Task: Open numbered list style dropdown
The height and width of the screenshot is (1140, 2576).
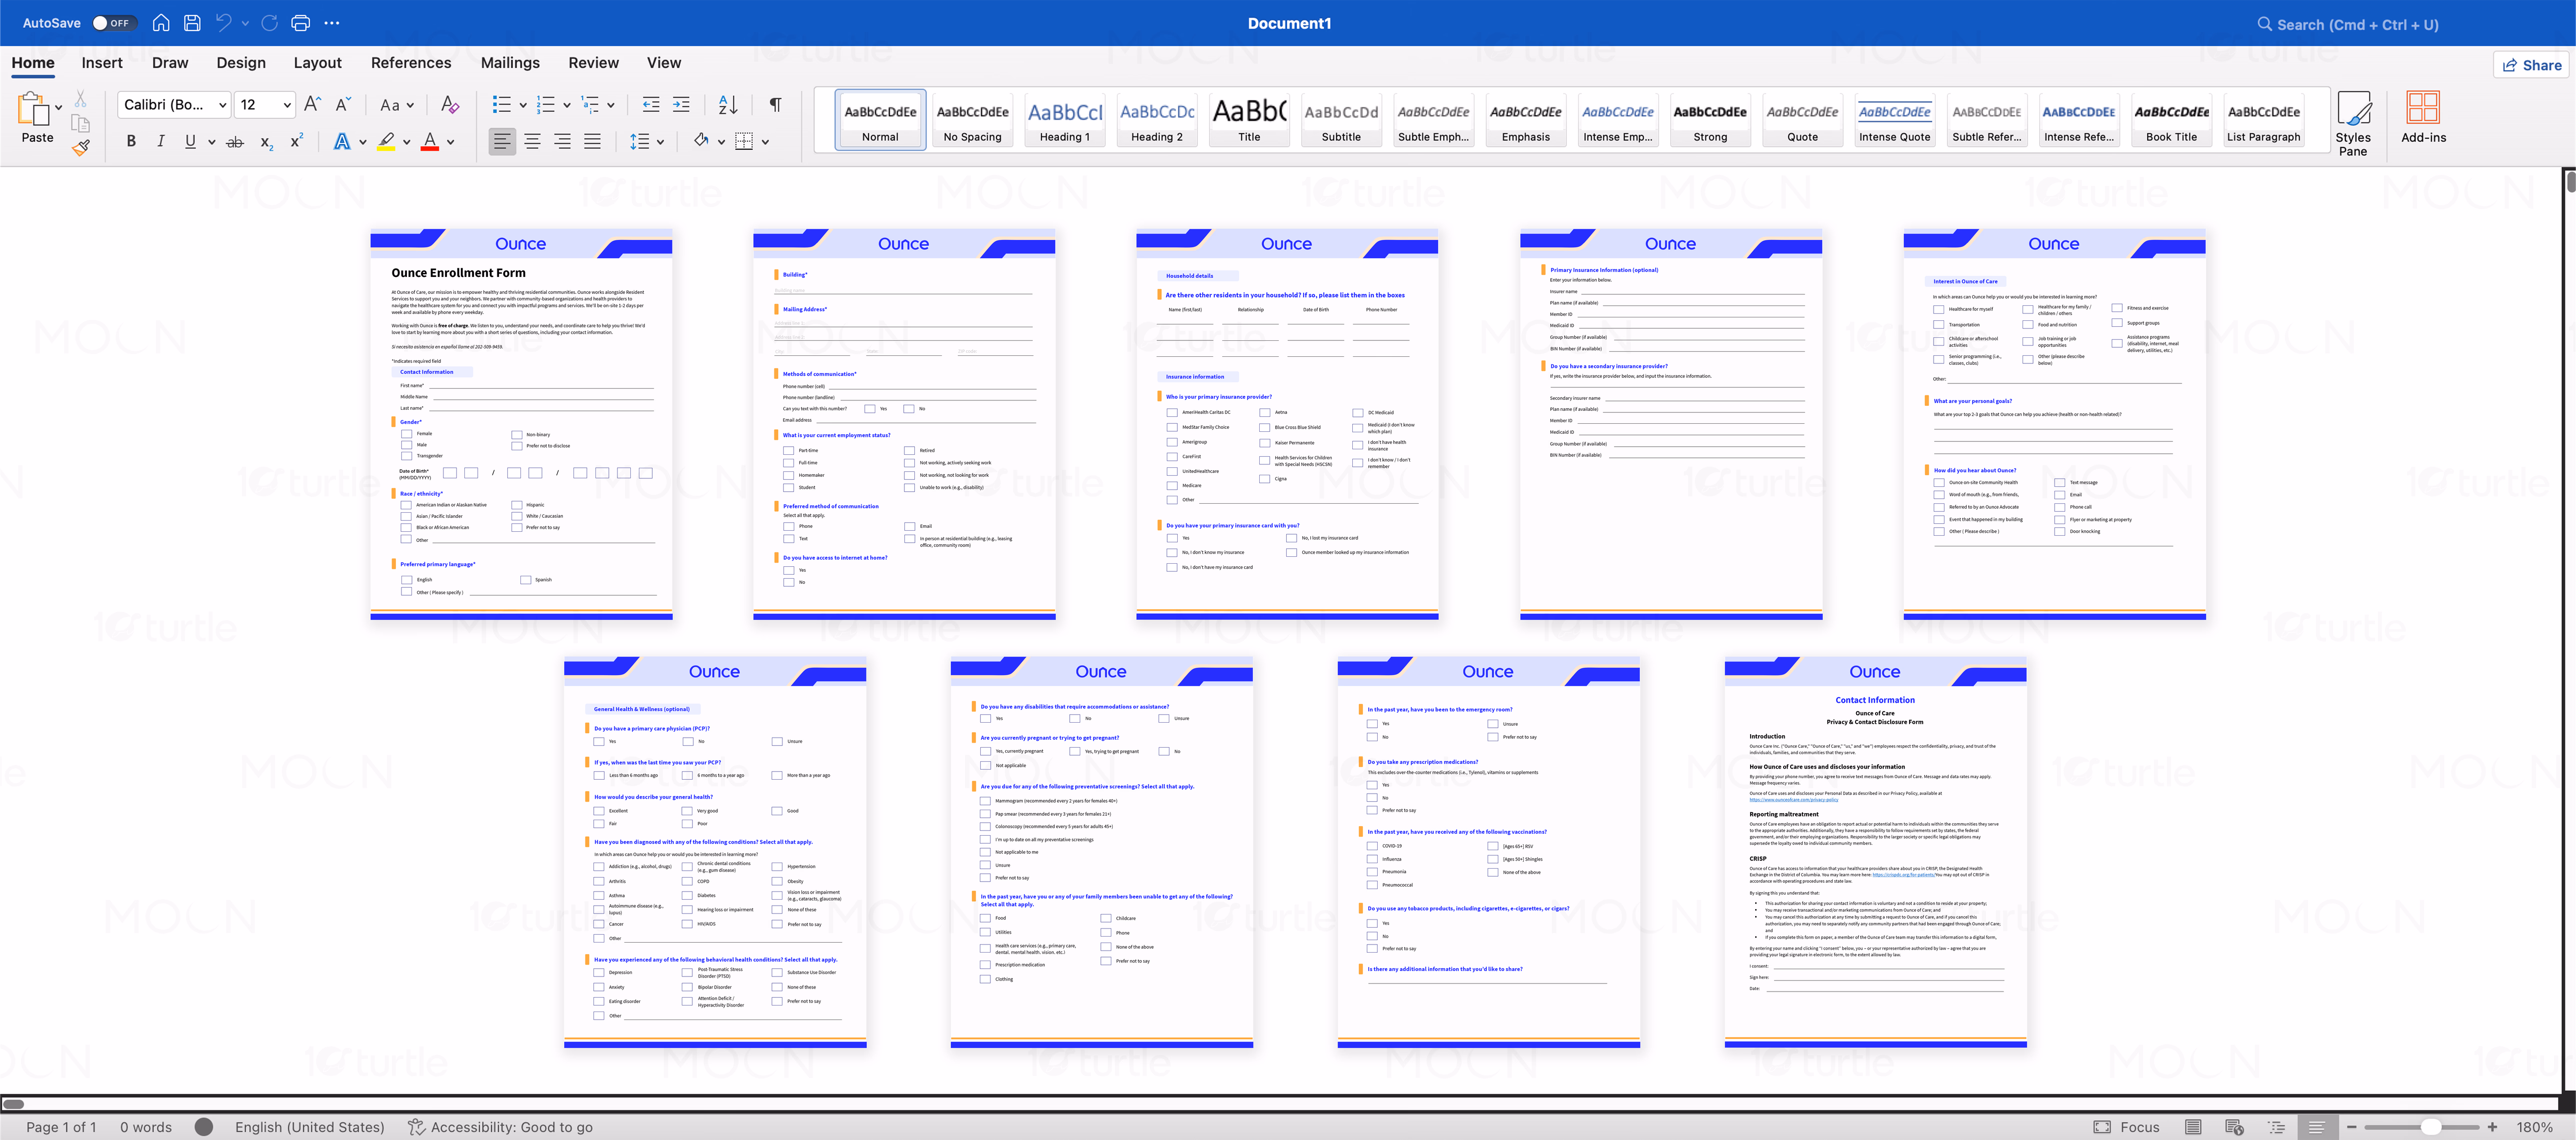Action: pos(566,105)
